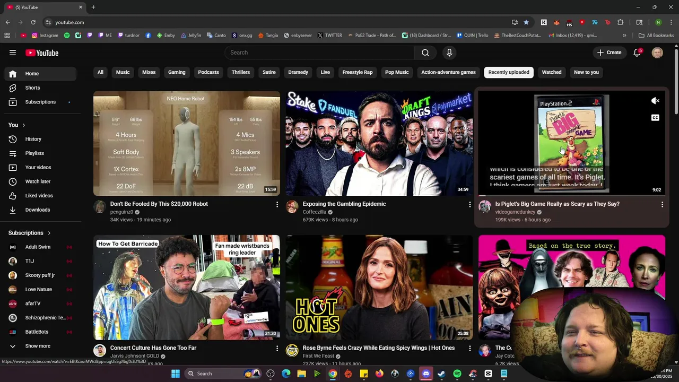Open the NEO Home Robot thumbnail
This screenshot has height=382, width=679.
(x=187, y=143)
